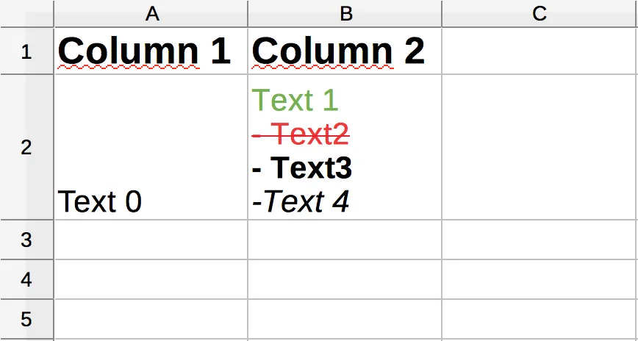This screenshot has width=638, height=341.
Task: Select the "Column 1" heading cell
Action: [151, 51]
